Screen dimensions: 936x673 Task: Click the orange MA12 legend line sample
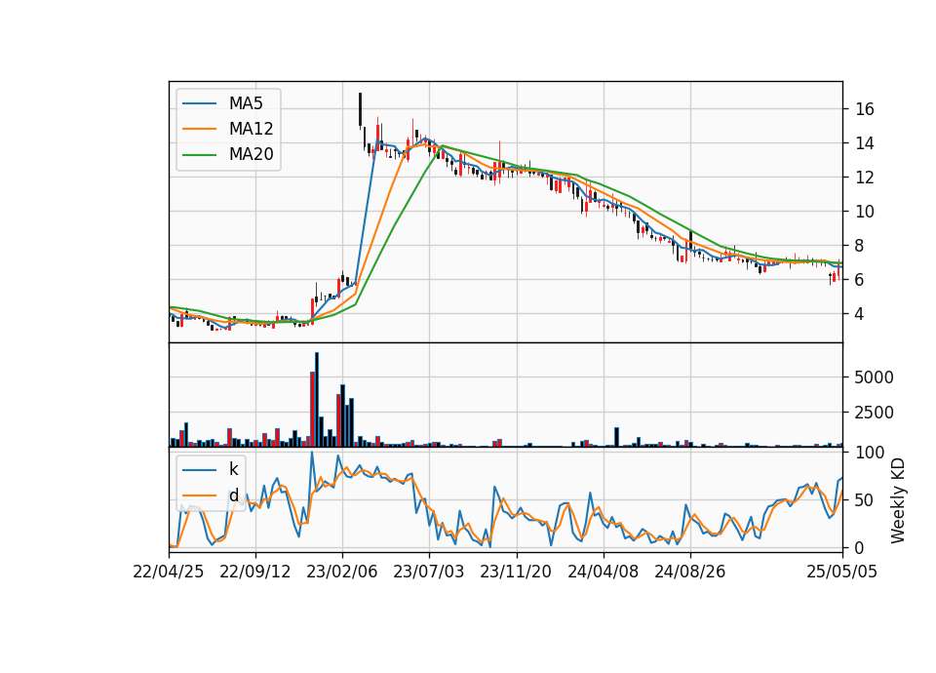(199, 129)
